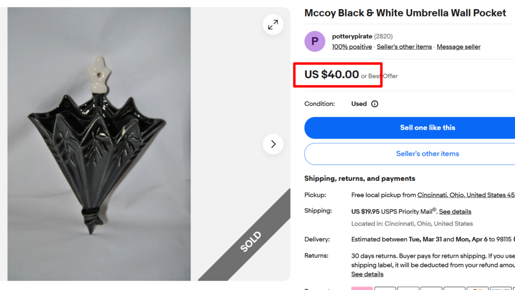This screenshot has height=290, width=515.
Task: Click the US $40.00 price
Action: [332, 75]
